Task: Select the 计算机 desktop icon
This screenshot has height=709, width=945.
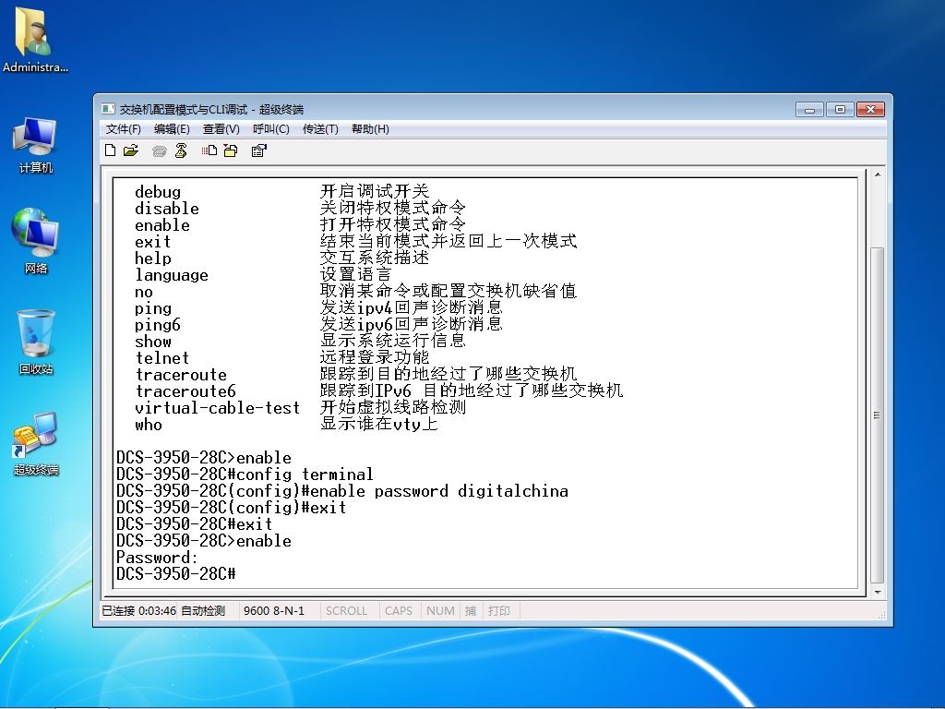Action: click(x=36, y=145)
